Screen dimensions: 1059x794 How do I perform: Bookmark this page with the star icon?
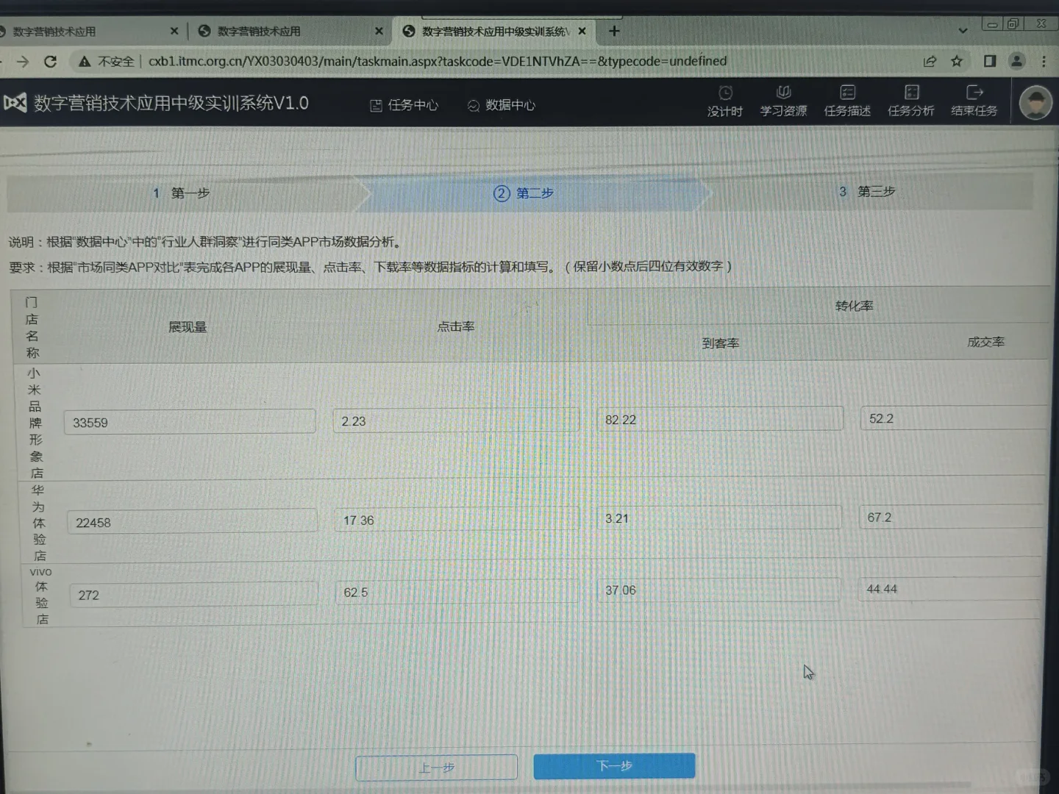coord(957,61)
